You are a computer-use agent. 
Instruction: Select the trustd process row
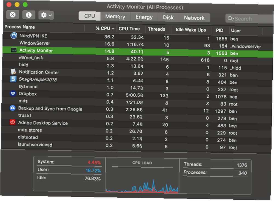[136, 117]
